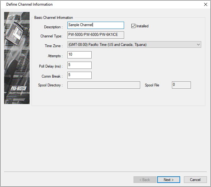Click the Time Zone label
This screenshot has height=187, width=211.
point(54,46)
